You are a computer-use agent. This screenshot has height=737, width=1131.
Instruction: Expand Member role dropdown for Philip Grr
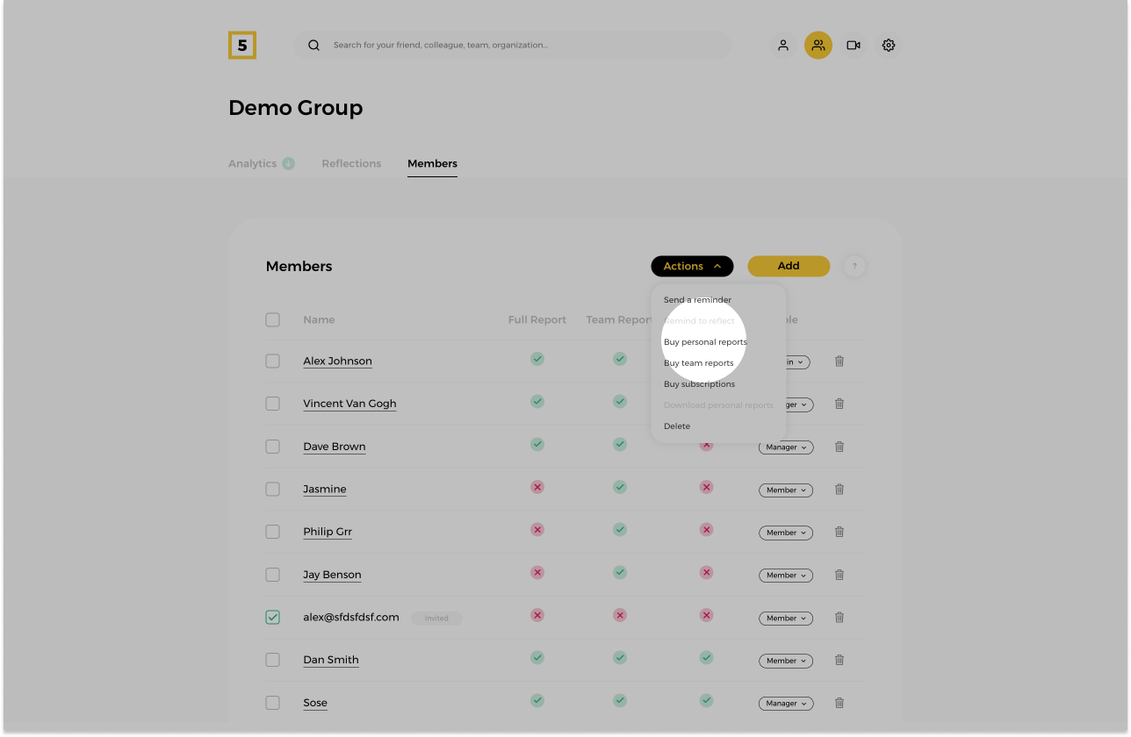[x=786, y=533]
